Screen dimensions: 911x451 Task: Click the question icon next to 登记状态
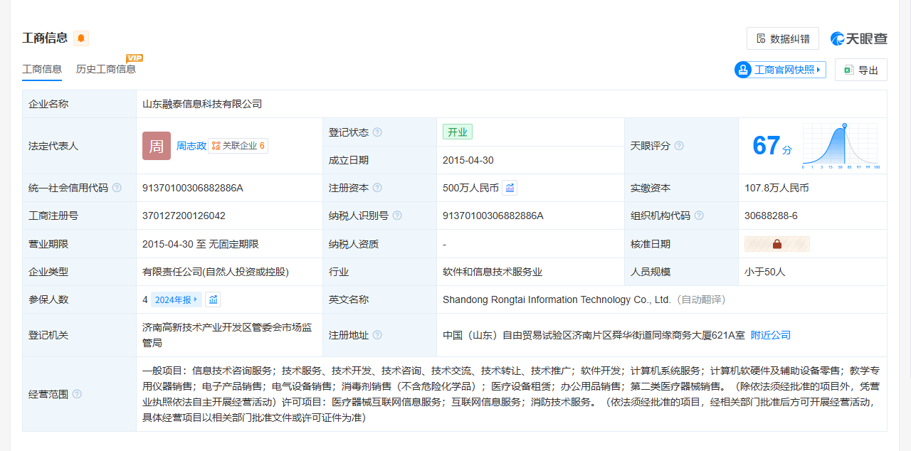click(x=377, y=132)
